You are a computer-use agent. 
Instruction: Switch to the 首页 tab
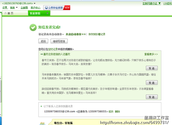[15, 13]
